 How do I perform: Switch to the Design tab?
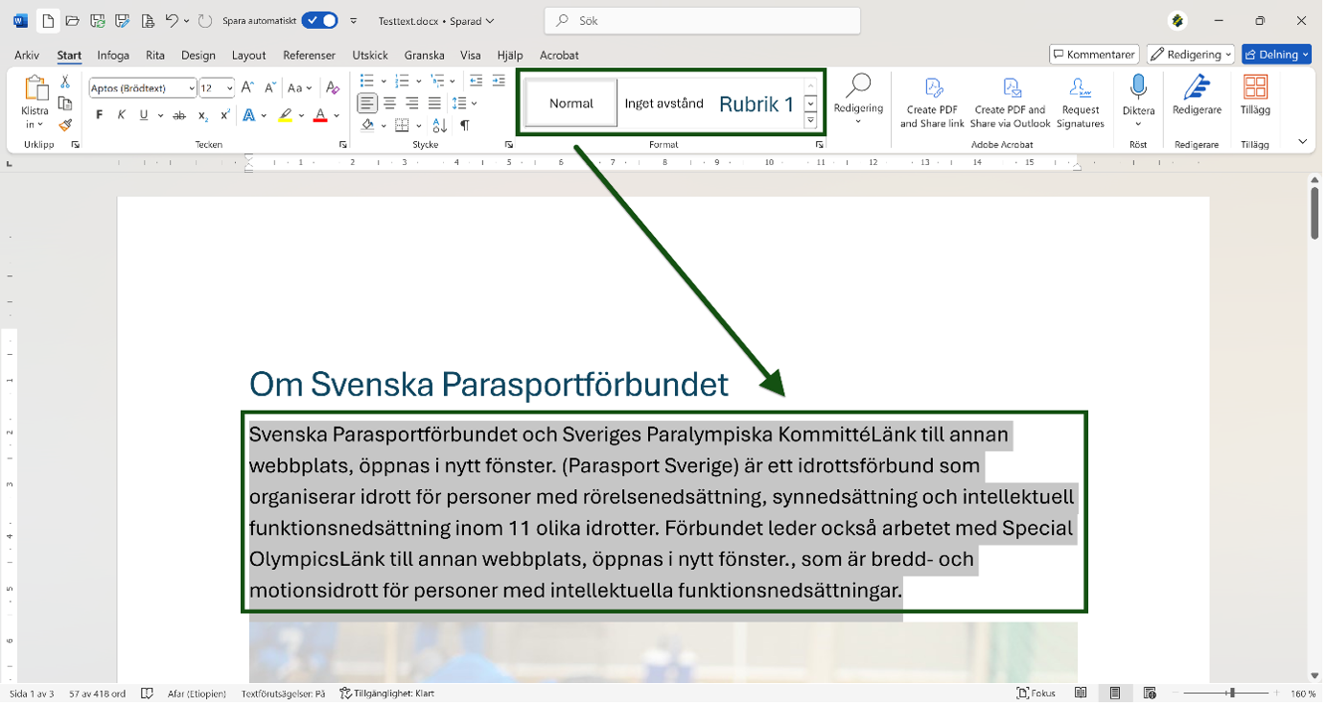(x=198, y=56)
